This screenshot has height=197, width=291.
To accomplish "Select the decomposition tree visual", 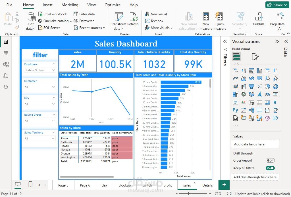I will 251,110.
